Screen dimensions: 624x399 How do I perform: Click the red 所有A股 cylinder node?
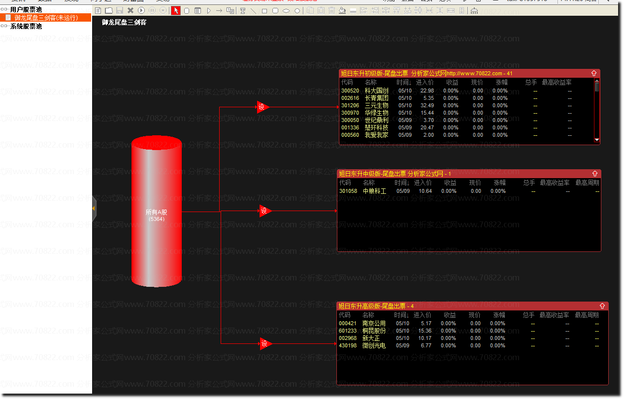(157, 212)
